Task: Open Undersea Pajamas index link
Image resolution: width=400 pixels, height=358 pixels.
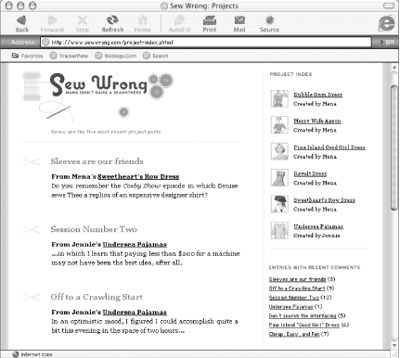Action: pyautogui.click(x=318, y=226)
